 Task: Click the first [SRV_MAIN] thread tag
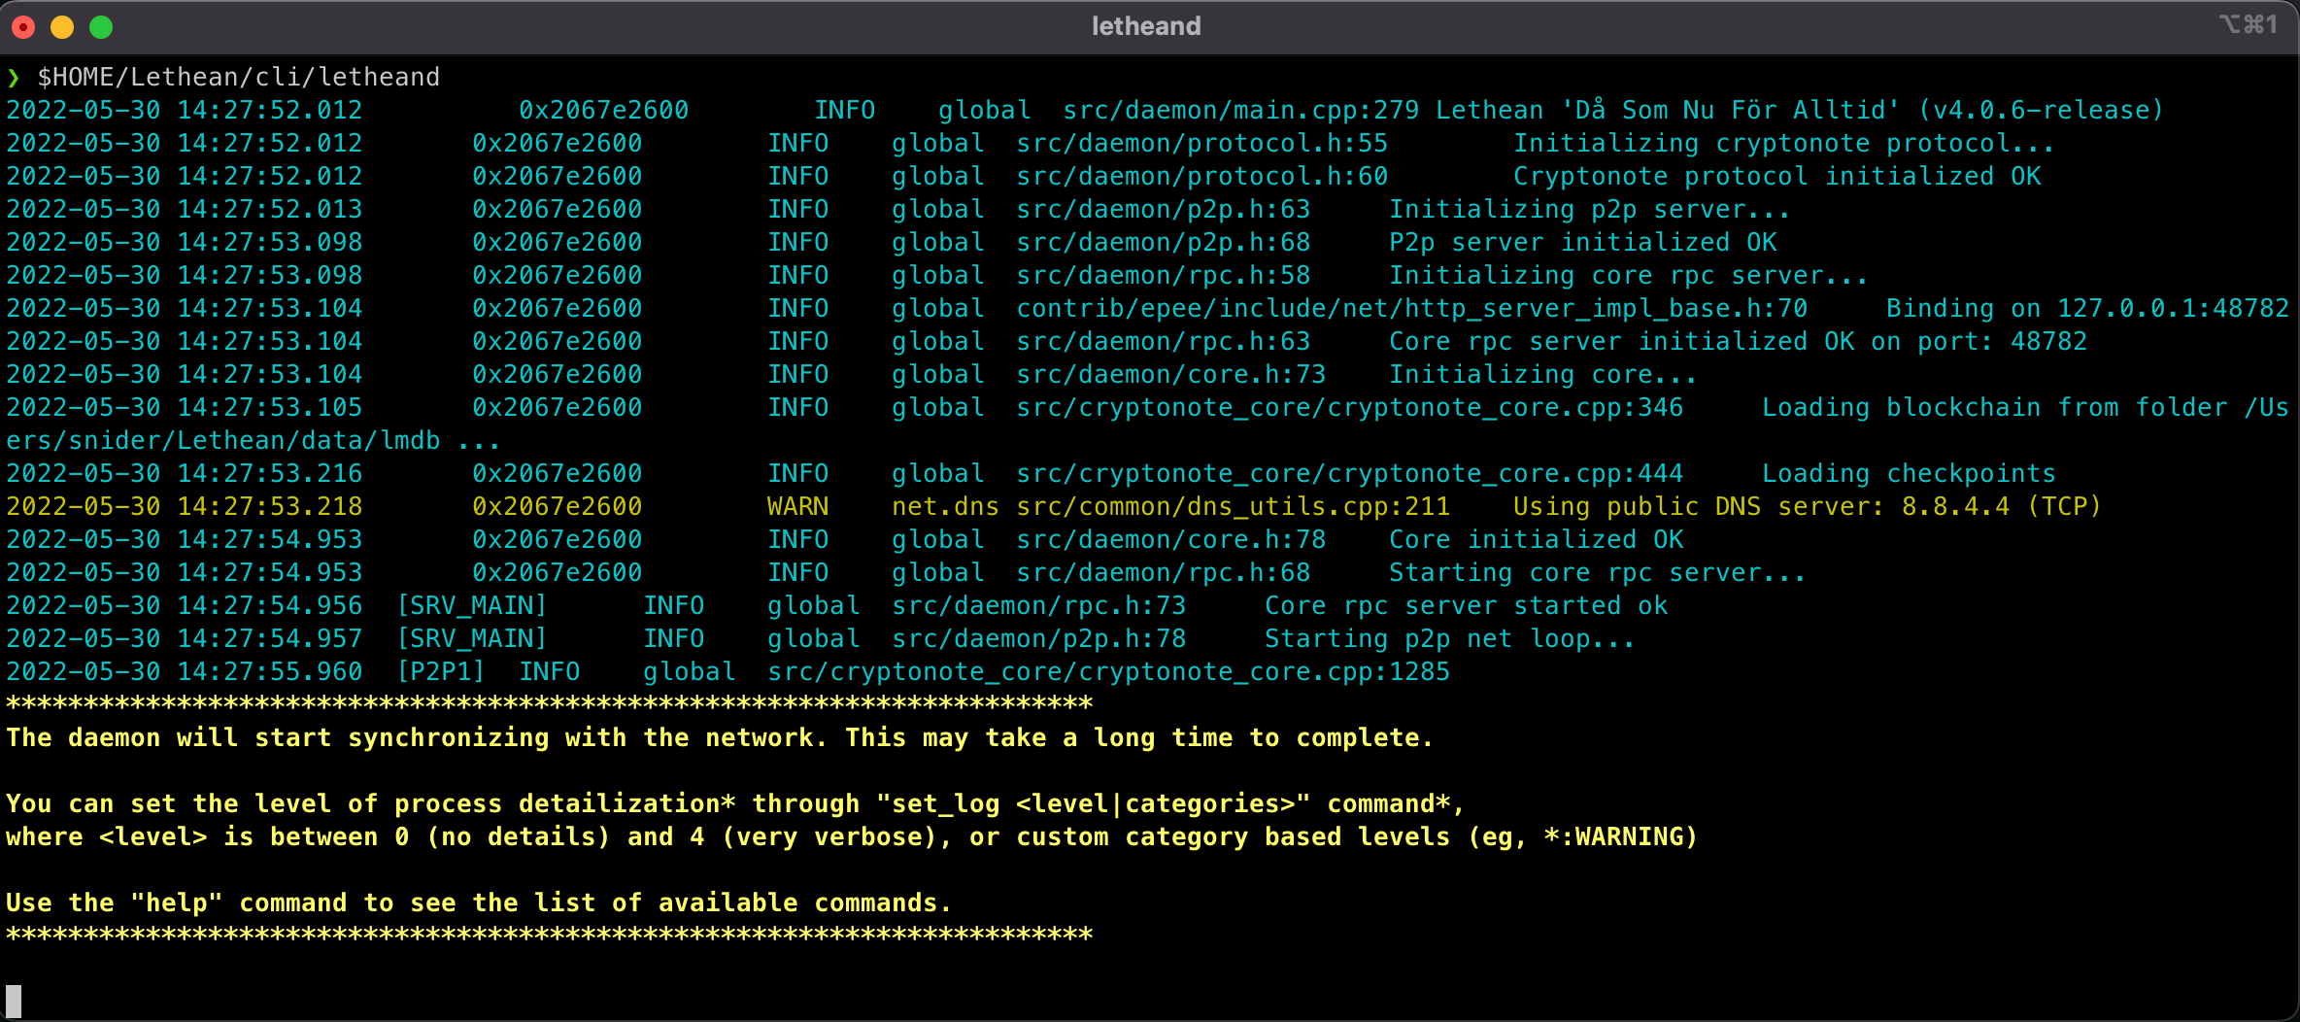(x=472, y=606)
